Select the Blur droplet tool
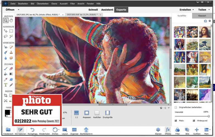This screenshot has width=215, height=137. pos(6,58)
